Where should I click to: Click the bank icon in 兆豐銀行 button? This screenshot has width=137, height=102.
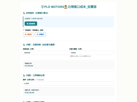(x=25, y=35)
